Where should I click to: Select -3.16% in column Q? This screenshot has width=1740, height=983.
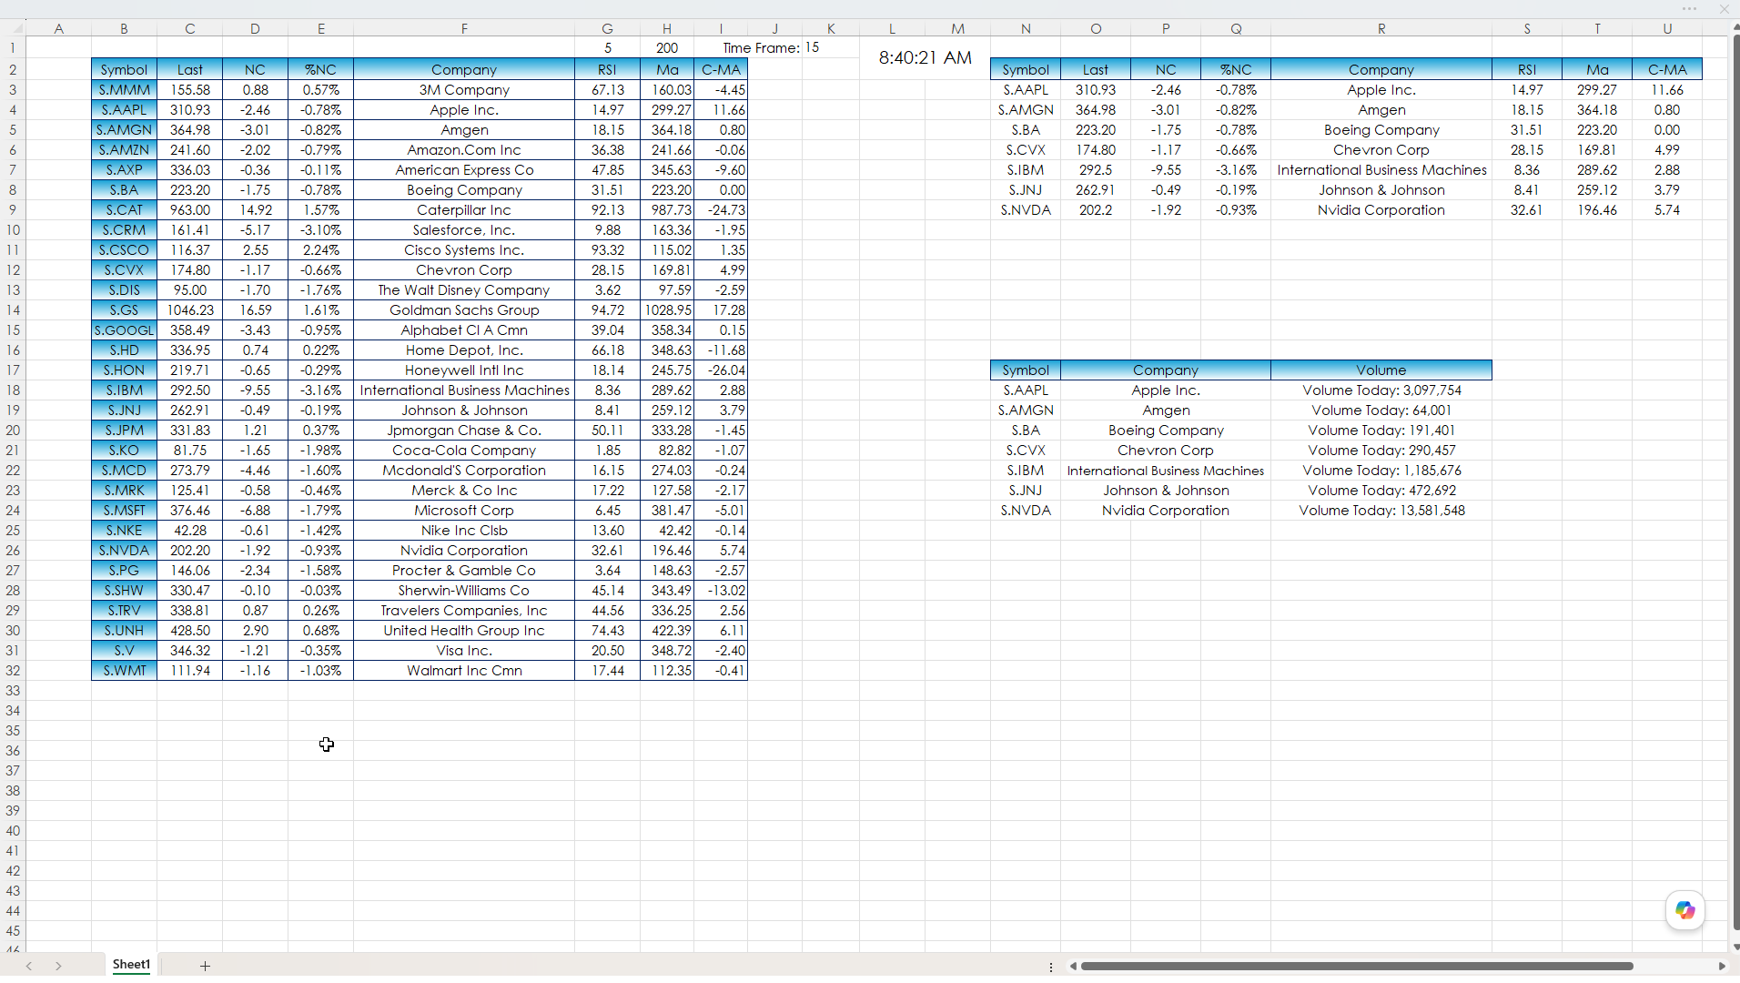(x=1236, y=170)
